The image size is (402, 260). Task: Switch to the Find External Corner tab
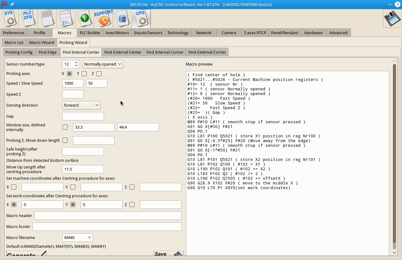(x=207, y=52)
